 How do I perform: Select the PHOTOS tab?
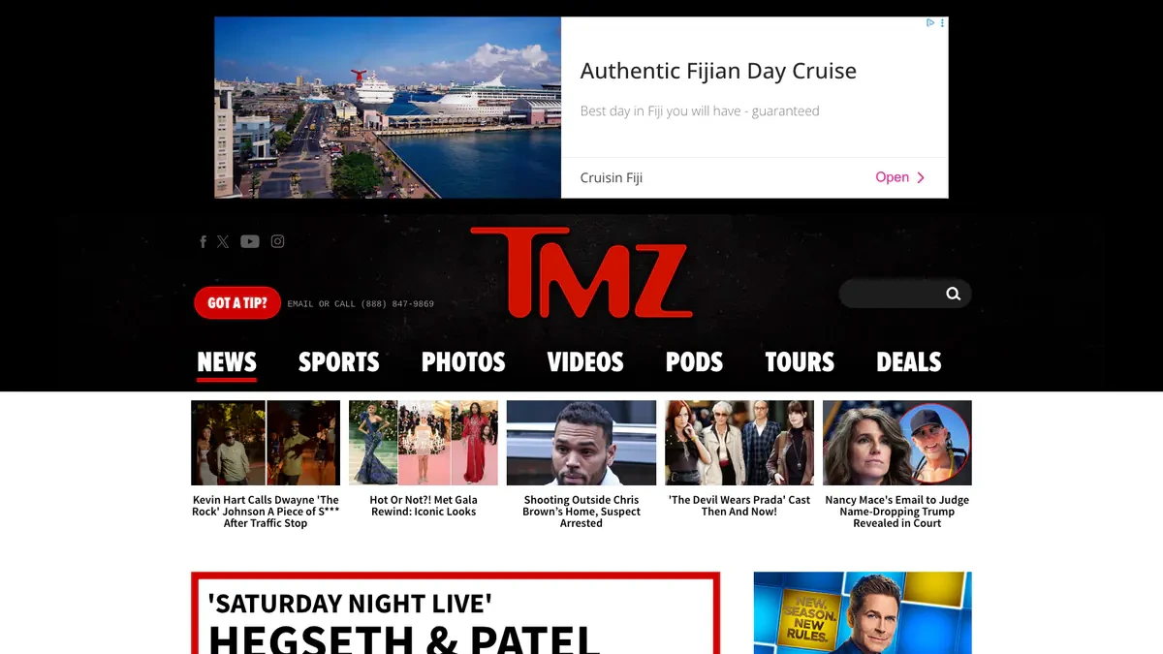click(463, 362)
